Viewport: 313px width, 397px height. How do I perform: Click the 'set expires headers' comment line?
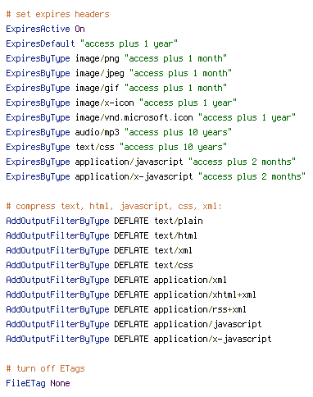[57, 14]
